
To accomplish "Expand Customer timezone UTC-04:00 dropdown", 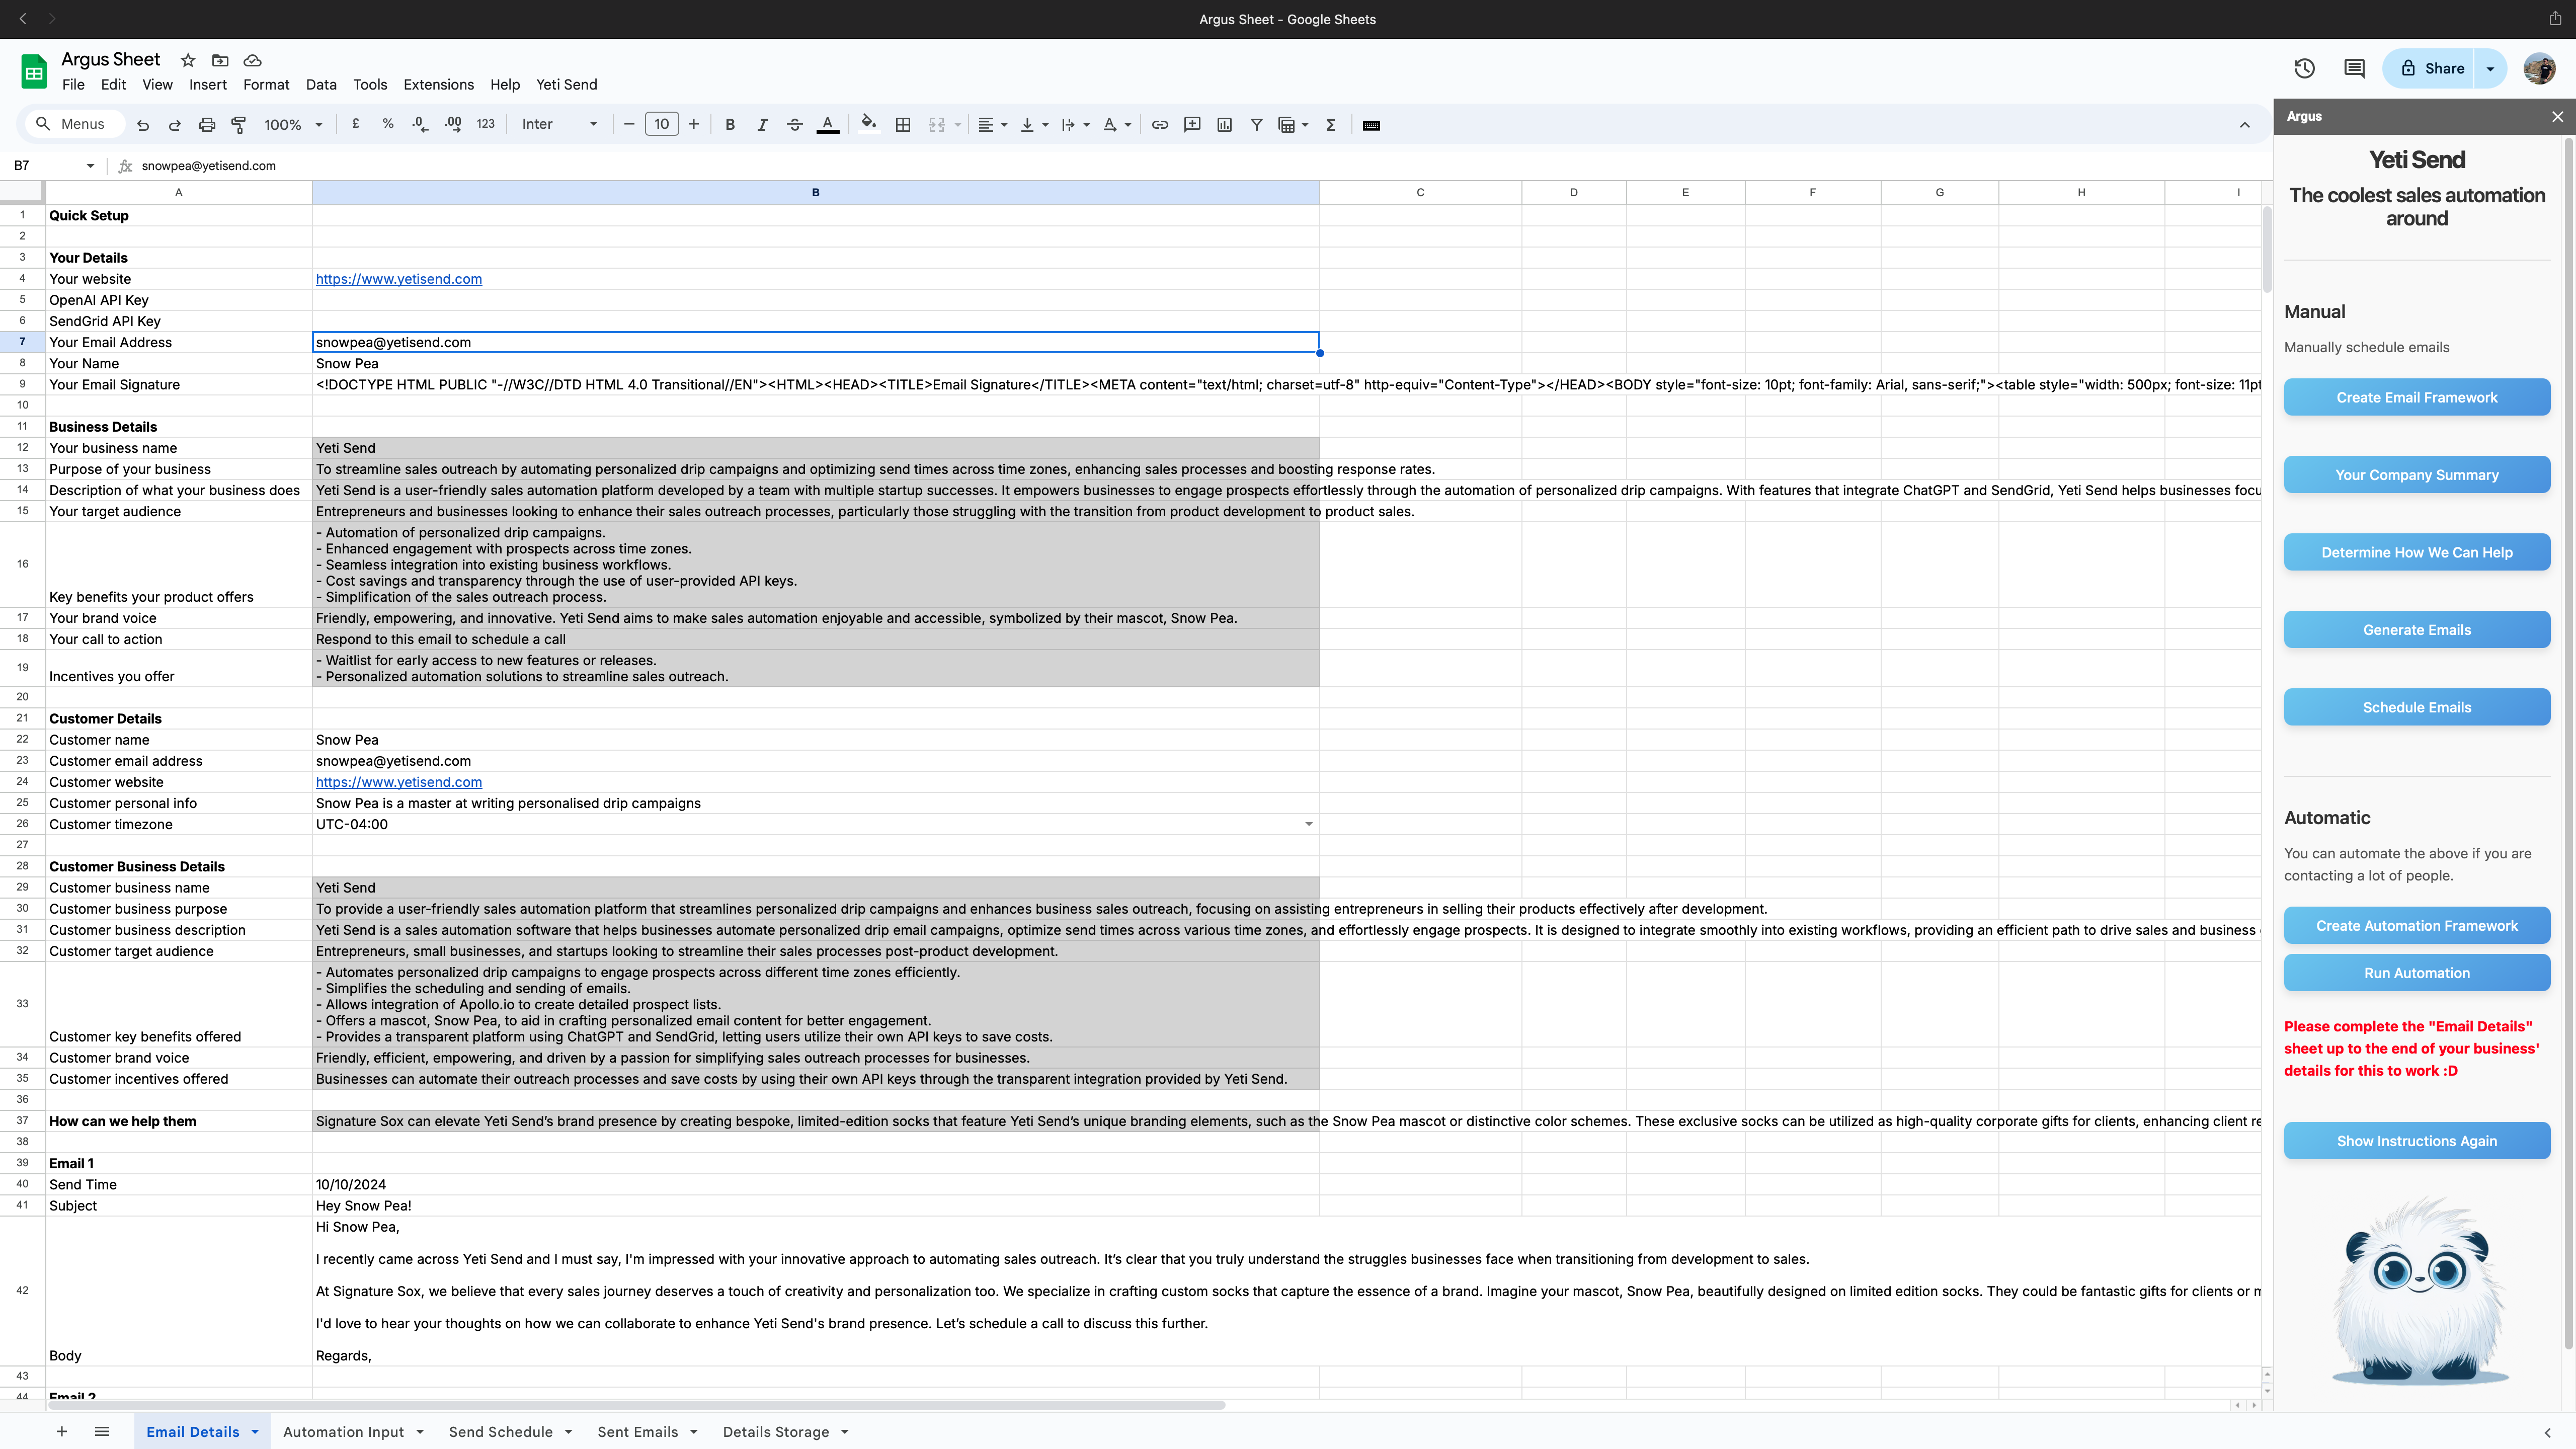I will (1308, 824).
